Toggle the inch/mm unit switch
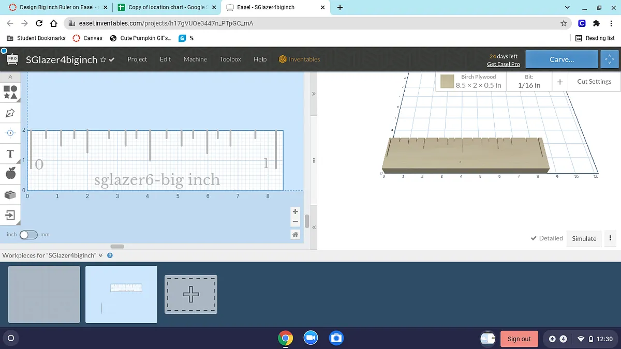621x349 pixels. 28,235
